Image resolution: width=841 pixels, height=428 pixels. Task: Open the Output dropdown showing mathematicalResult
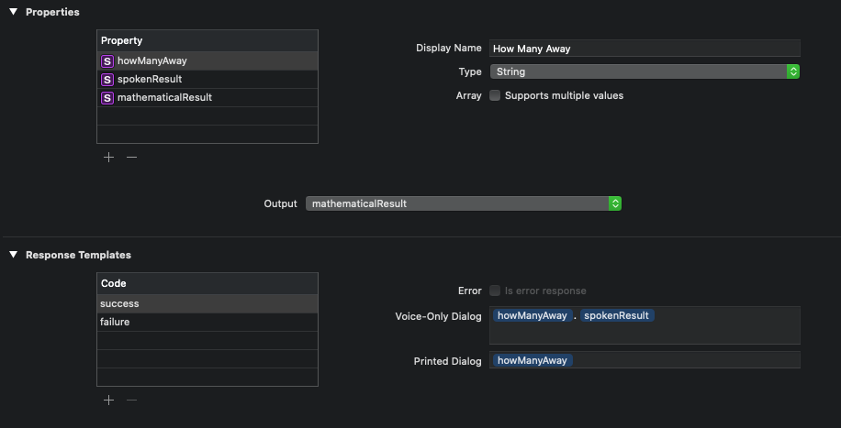[x=464, y=203]
